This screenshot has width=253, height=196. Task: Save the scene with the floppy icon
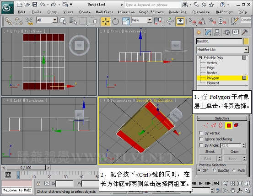point(35,5)
